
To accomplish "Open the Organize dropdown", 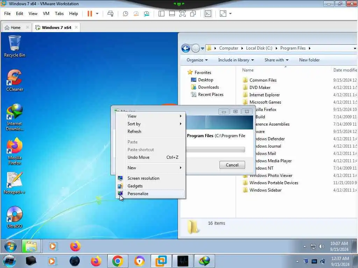I will click(x=197, y=60).
